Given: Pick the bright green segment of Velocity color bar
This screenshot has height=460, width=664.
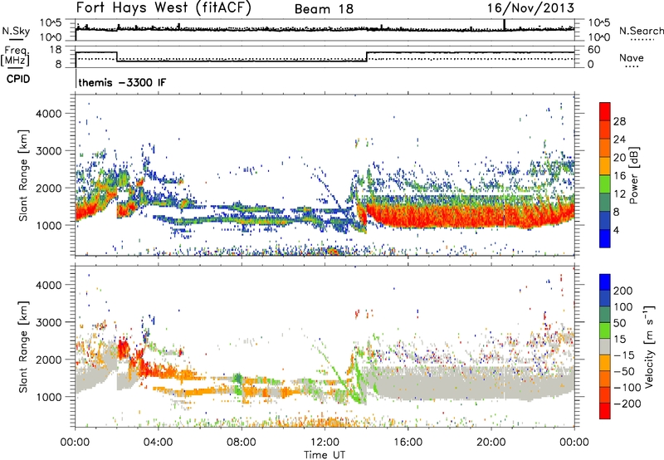Looking at the screenshot, I should (605, 330).
